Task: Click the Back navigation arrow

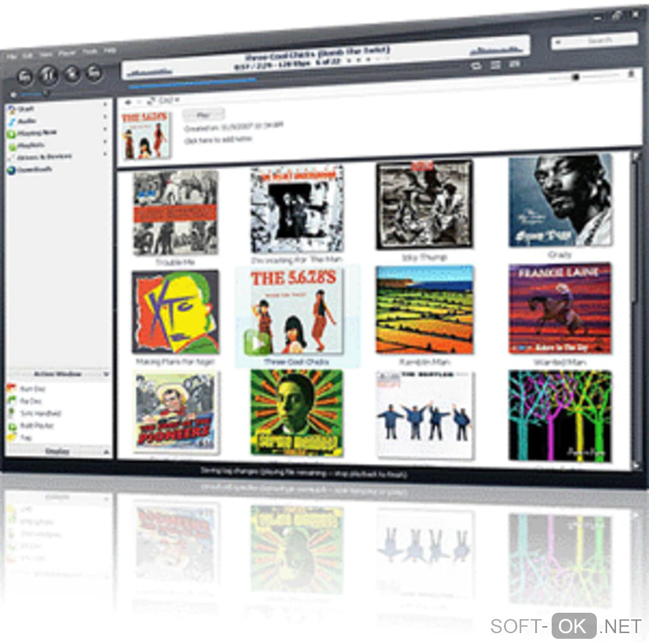Action: [x=129, y=102]
